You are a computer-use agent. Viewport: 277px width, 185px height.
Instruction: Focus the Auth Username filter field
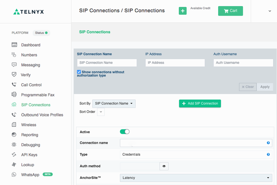coord(243,63)
